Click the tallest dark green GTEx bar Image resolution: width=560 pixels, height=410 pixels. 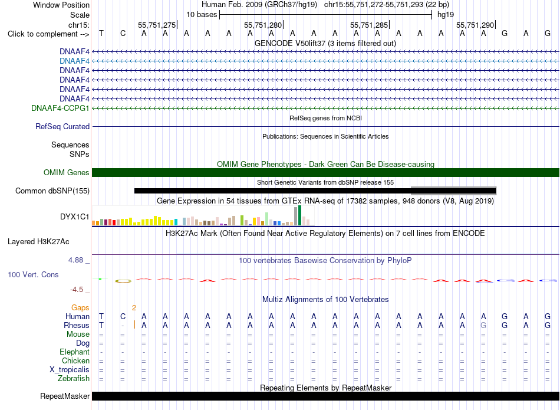[x=300, y=215]
